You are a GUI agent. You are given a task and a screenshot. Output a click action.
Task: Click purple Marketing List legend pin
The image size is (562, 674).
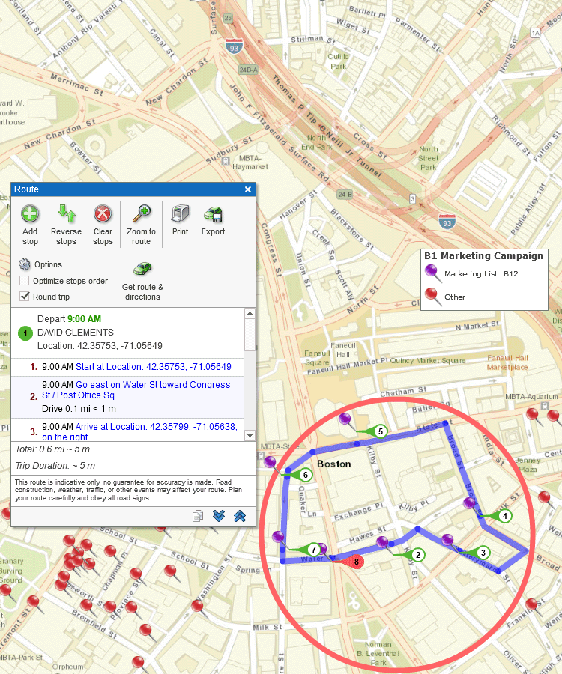click(x=431, y=273)
